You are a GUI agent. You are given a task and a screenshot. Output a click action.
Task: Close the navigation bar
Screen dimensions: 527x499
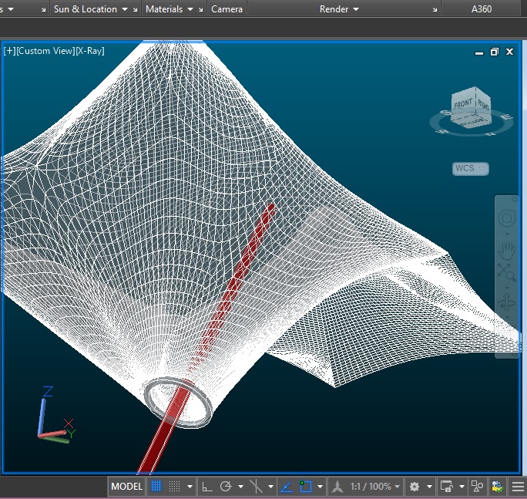[514, 199]
